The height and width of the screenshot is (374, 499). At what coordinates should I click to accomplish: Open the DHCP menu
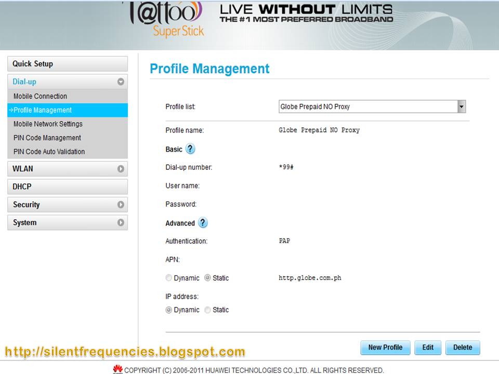68,186
